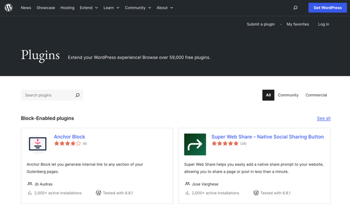Click the Anchor Block star rating
Image resolution: width=350 pixels, height=205 pixels.
coord(67,143)
